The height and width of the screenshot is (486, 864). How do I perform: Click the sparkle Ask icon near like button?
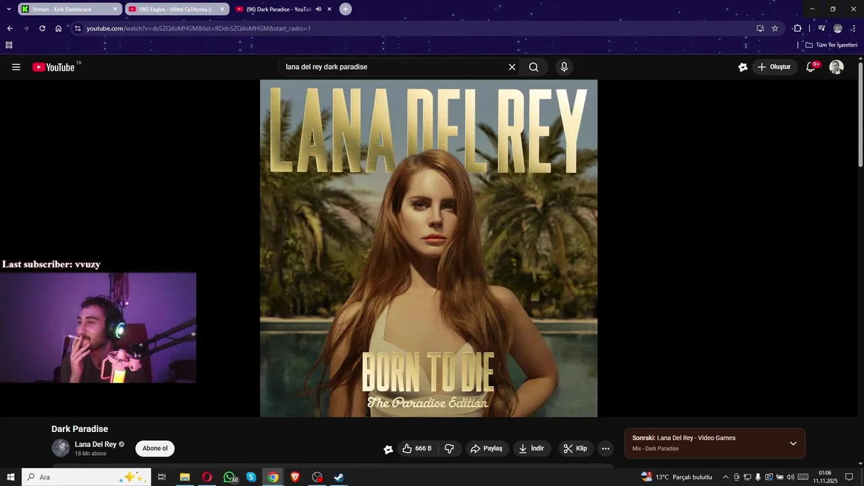(388, 449)
